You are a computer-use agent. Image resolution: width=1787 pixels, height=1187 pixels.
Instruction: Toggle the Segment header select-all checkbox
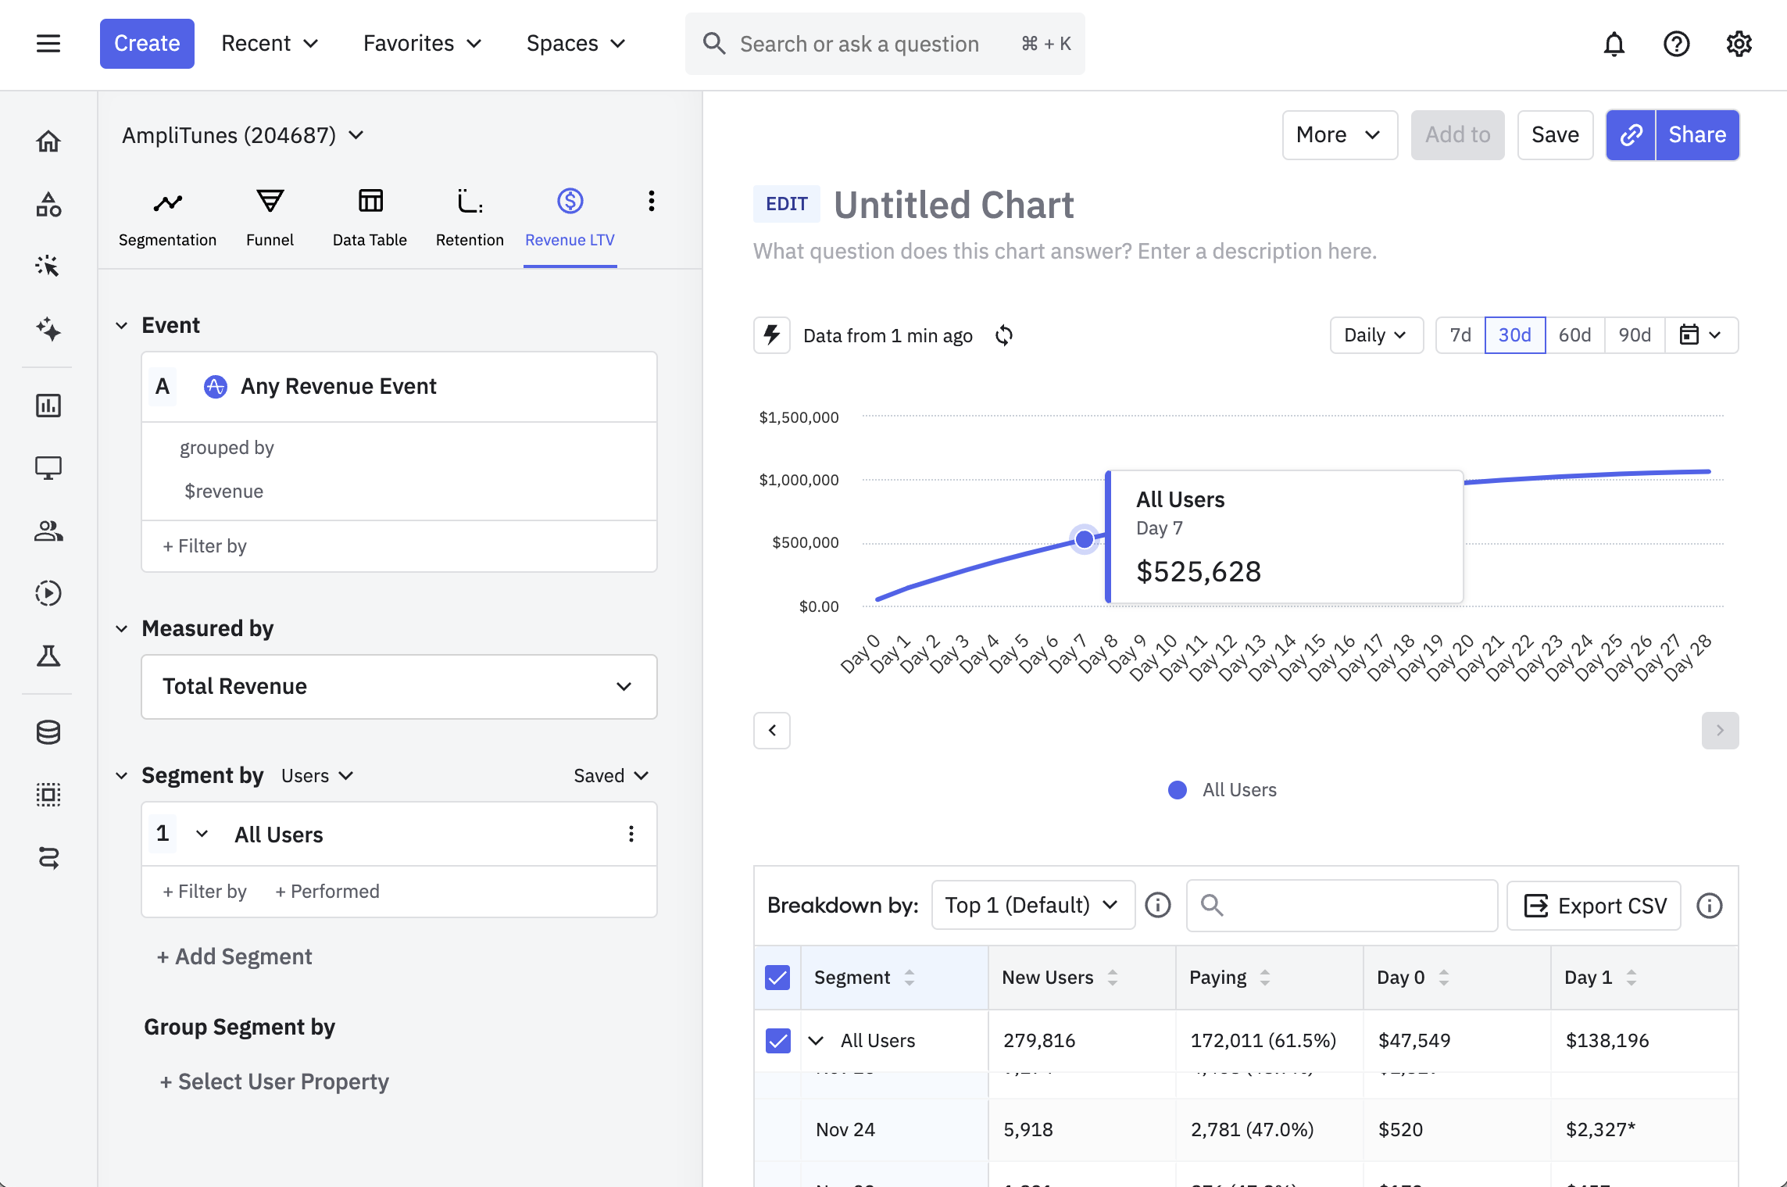[x=777, y=978]
